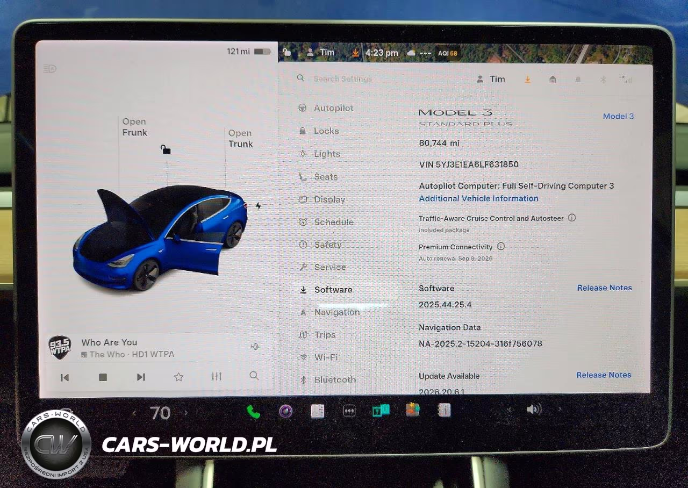This screenshot has height=488, width=688.
Task: Tap orange download icon in settings header
Action: [527, 80]
